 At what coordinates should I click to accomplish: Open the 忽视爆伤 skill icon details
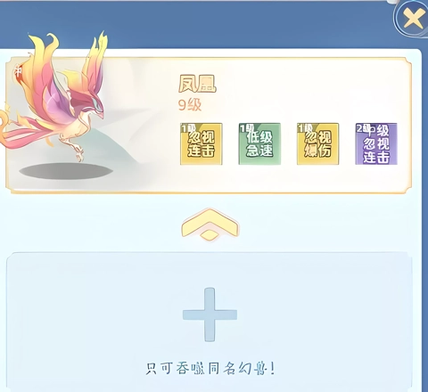318,143
